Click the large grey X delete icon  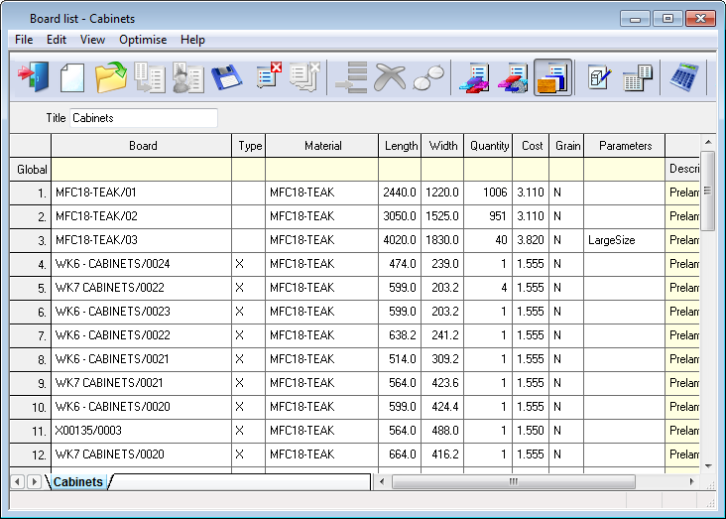coord(390,77)
